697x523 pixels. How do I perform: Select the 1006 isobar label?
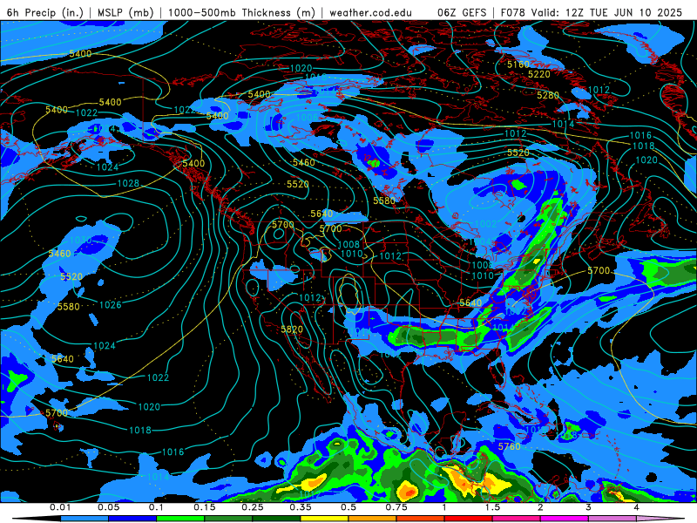point(308,118)
